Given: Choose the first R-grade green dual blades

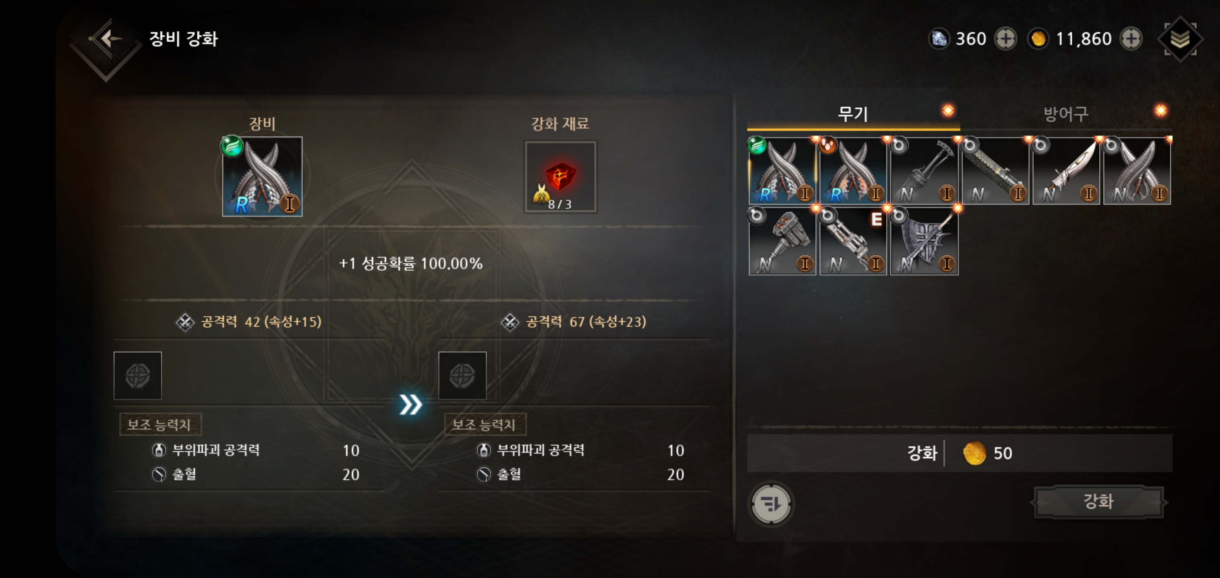Looking at the screenshot, I should click(x=782, y=171).
